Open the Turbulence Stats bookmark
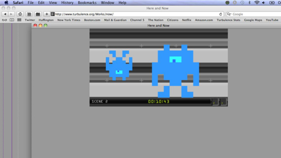 [228, 20]
